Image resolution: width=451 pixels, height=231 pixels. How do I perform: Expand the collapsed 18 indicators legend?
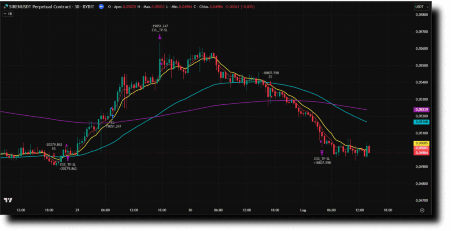coord(7,14)
